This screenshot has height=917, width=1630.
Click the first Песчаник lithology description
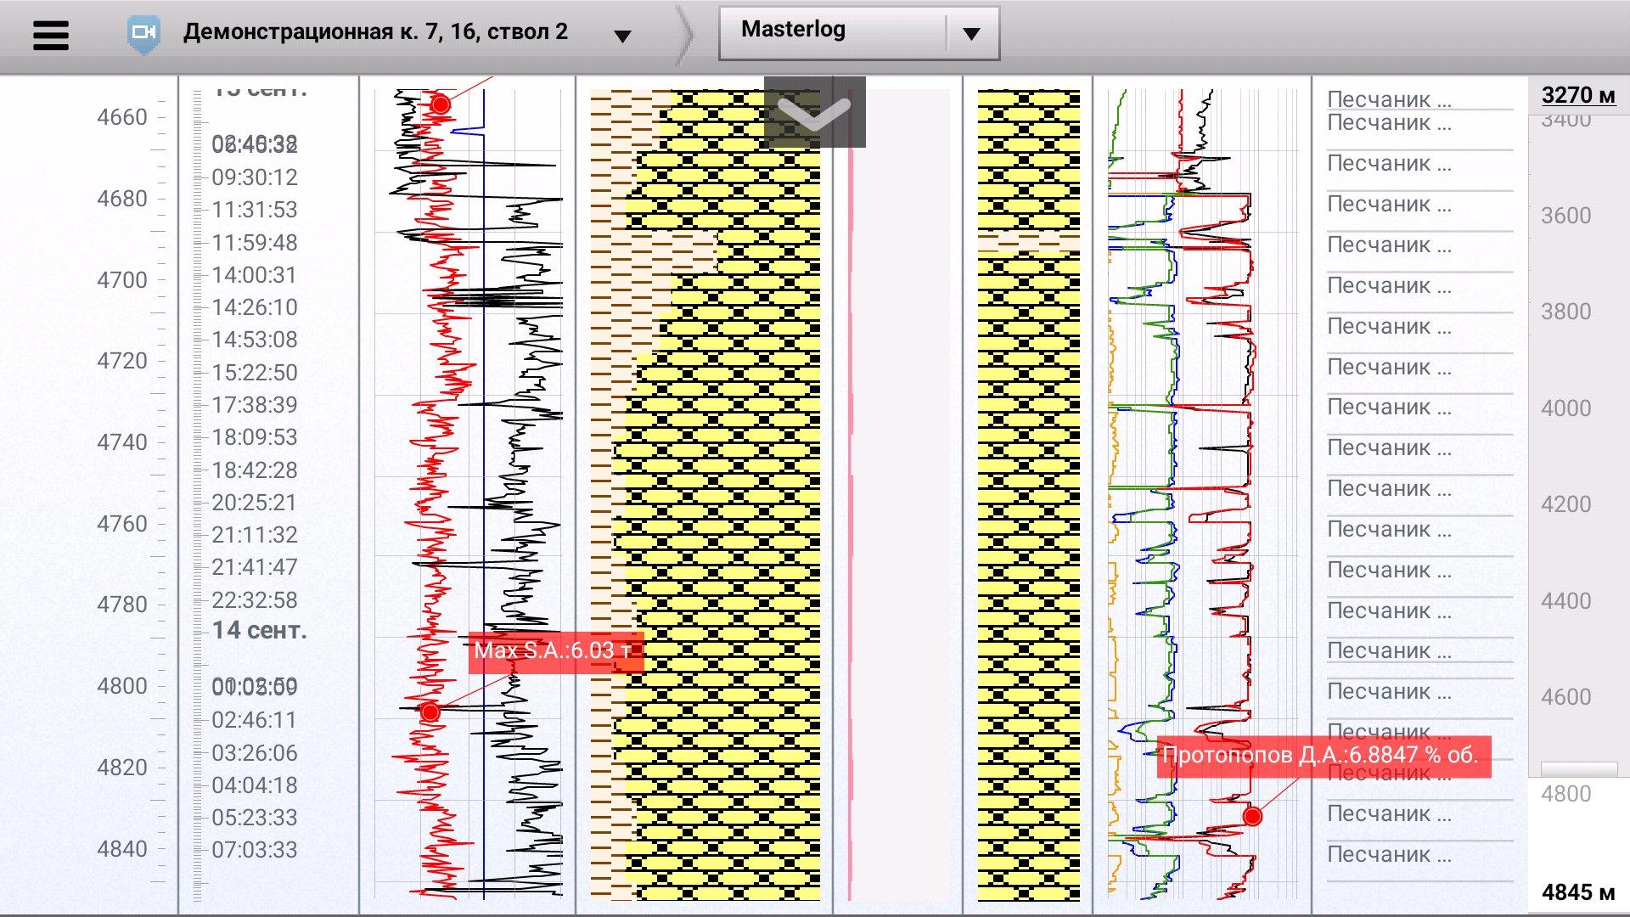pyautogui.click(x=1389, y=99)
